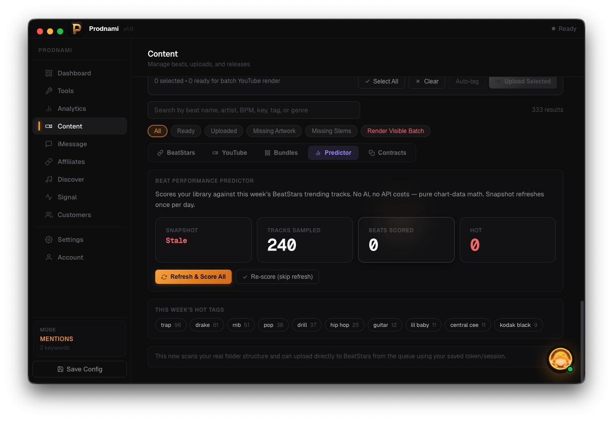Screen dimensions: 613x421
Task: Click the Hot count card
Action: tap(508, 240)
